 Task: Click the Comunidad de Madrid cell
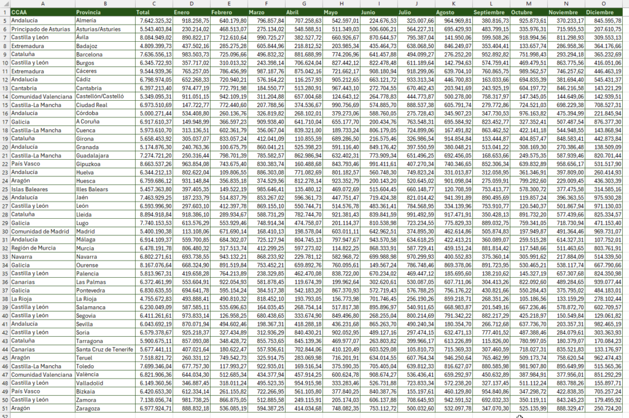[x=42, y=231]
